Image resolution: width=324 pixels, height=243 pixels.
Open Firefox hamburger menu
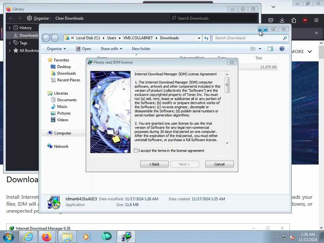point(316,20)
